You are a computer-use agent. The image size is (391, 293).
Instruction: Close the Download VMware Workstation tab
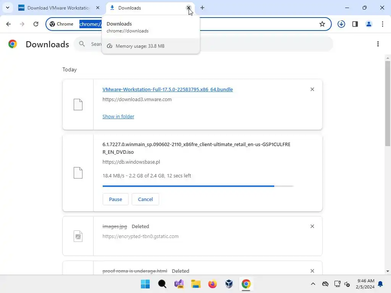[98, 8]
